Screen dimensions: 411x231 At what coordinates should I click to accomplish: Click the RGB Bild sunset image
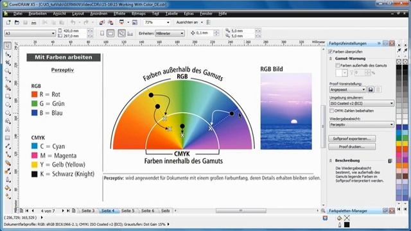coord(286,111)
